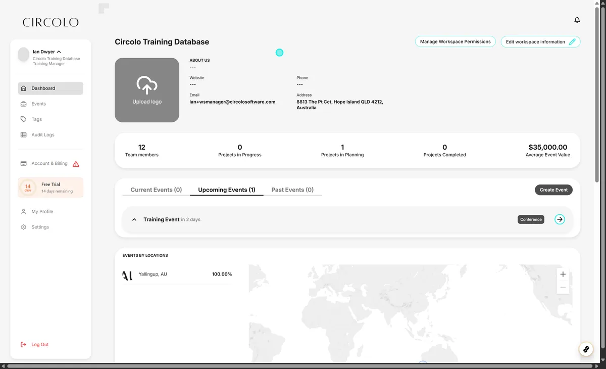
Task: Click the Projects in Progress stat
Action: [x=240, y=151]
